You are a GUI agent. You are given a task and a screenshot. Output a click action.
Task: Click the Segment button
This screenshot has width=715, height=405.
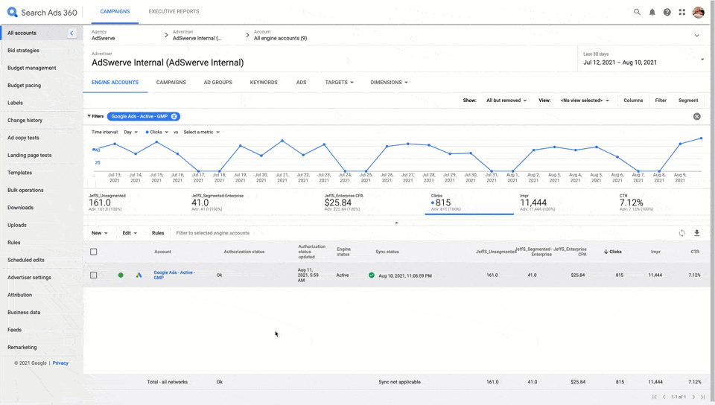(x=688, y=101)
